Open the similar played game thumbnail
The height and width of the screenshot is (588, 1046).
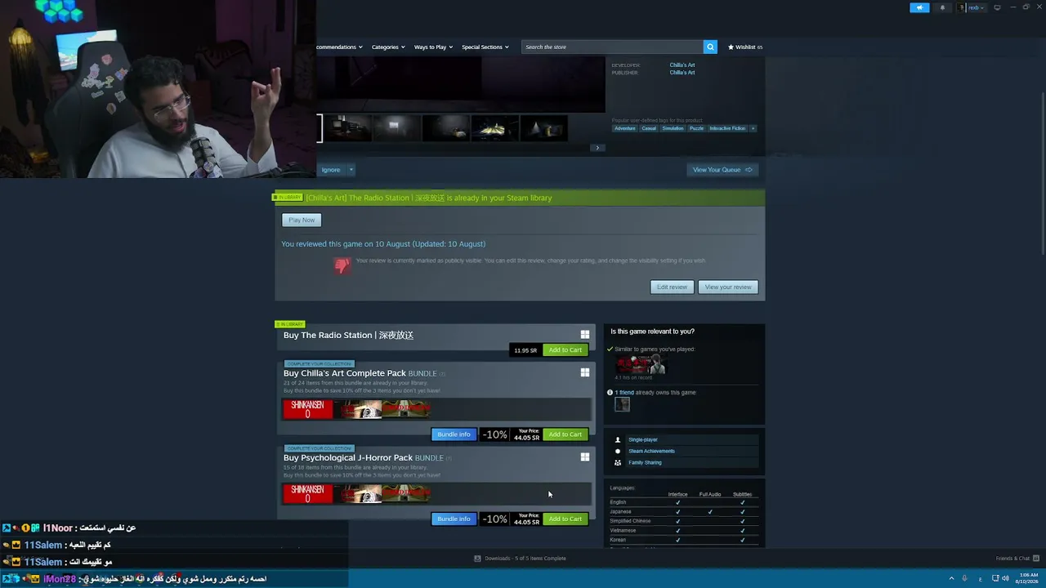641,364
